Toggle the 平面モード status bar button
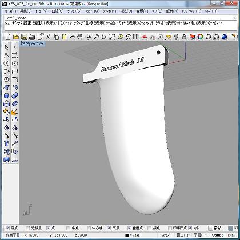 pos(201,235)
